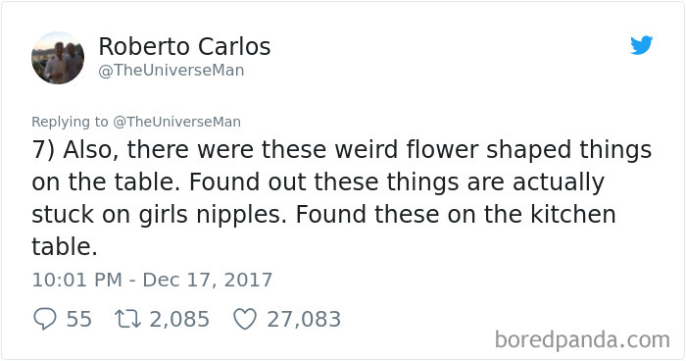Click the word 'actually' in the tweet body

point(559,182)
